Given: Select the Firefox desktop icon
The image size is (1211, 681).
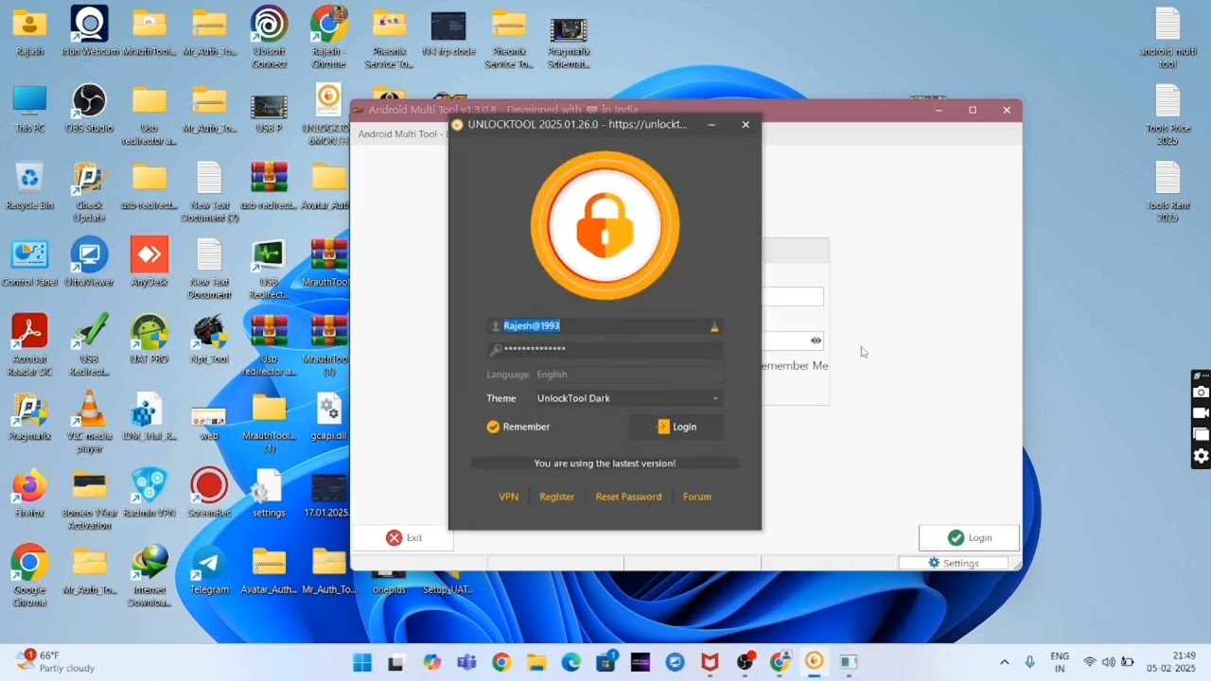Looking at the screenshot, I should (29, 493).
